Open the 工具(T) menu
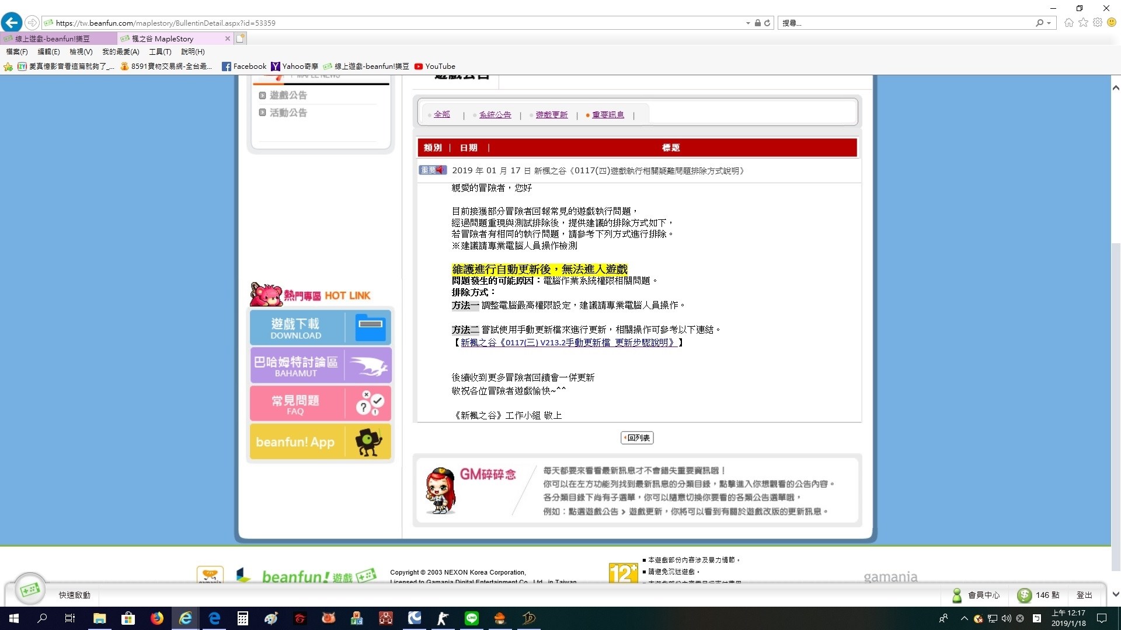This screenshot has width=1121, height=630. (x=160, y=52)
